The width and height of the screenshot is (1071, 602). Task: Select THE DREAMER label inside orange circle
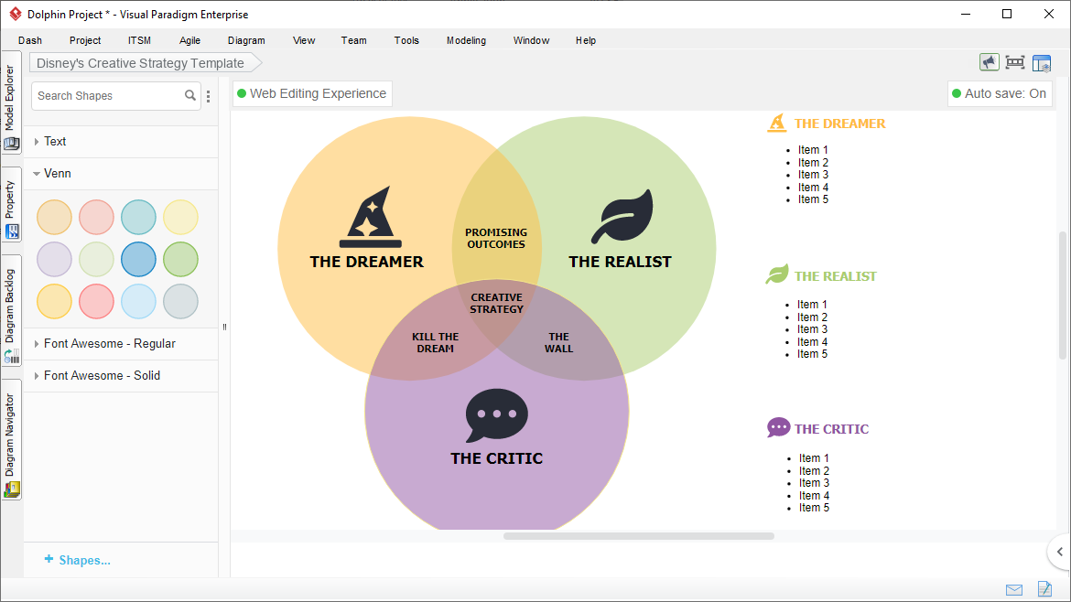[x=367, y=262]
